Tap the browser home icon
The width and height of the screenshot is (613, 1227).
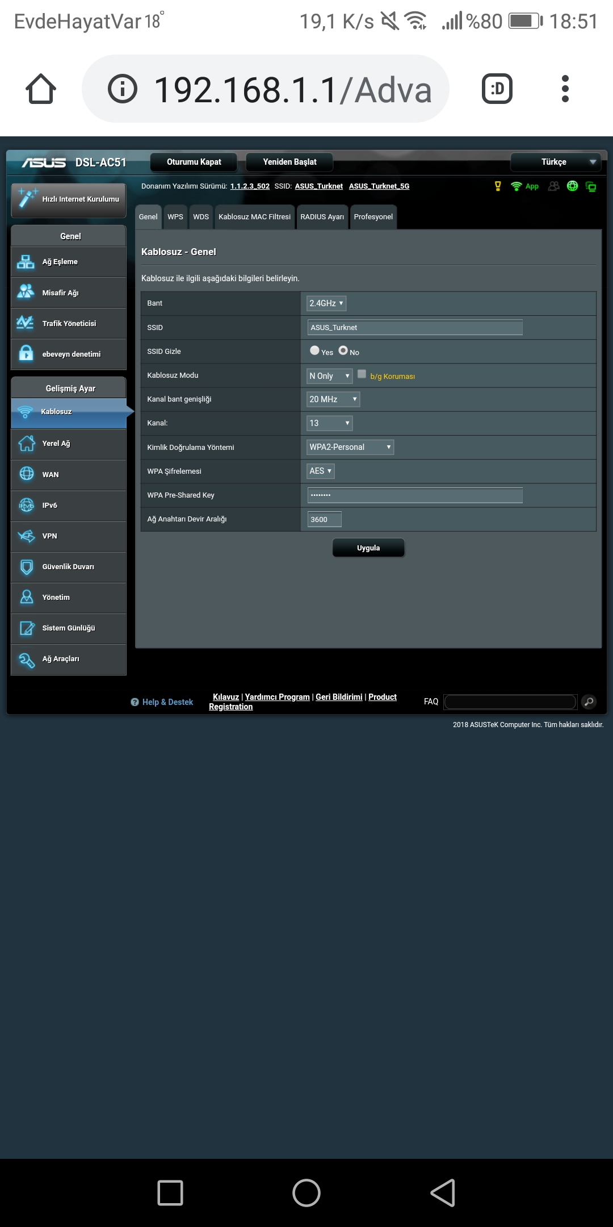[41, 89]
